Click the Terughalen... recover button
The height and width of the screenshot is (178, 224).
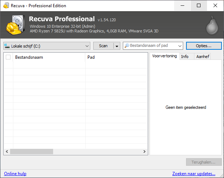(x=204, y=162)
